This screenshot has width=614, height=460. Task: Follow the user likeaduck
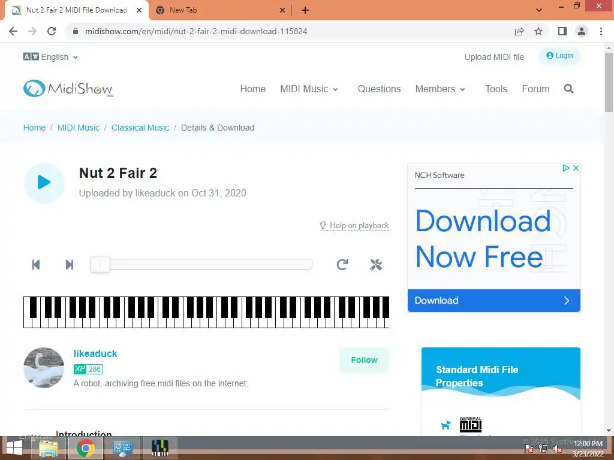click(364, 360)
